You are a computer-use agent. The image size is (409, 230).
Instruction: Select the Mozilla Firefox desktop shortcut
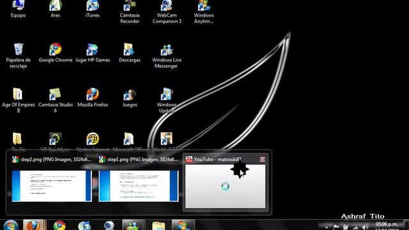coord(93,98)
